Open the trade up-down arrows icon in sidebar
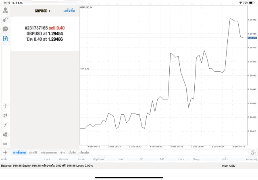 tap(5, 20)
